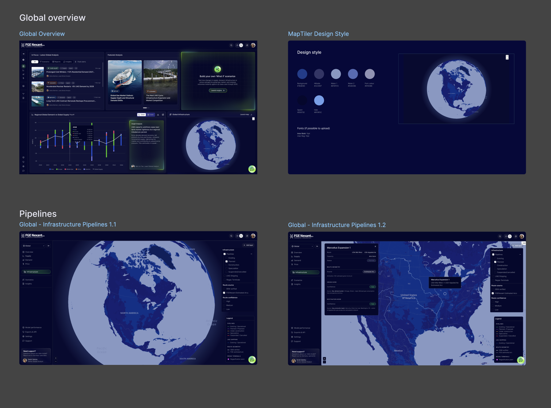Switch to the Scenarios filter tab in In Focus
The image size is (551, 408).
pos(45,62)
